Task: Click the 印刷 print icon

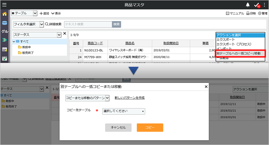Action: point(251,13)
